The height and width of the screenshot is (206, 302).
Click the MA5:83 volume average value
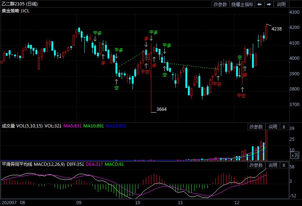72,126
